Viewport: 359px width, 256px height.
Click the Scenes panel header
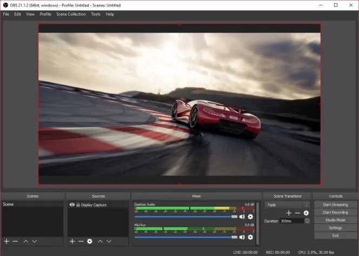tap(32, 196)
